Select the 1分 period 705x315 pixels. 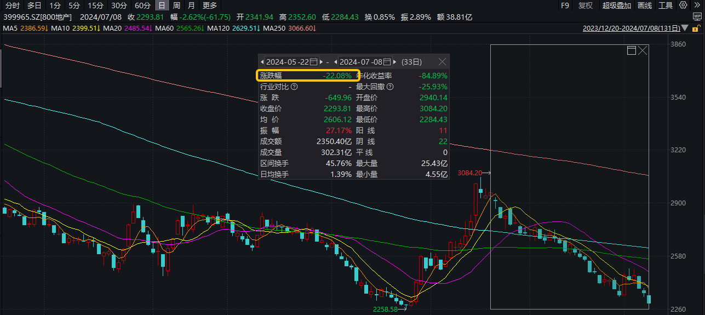coord(55,5)
